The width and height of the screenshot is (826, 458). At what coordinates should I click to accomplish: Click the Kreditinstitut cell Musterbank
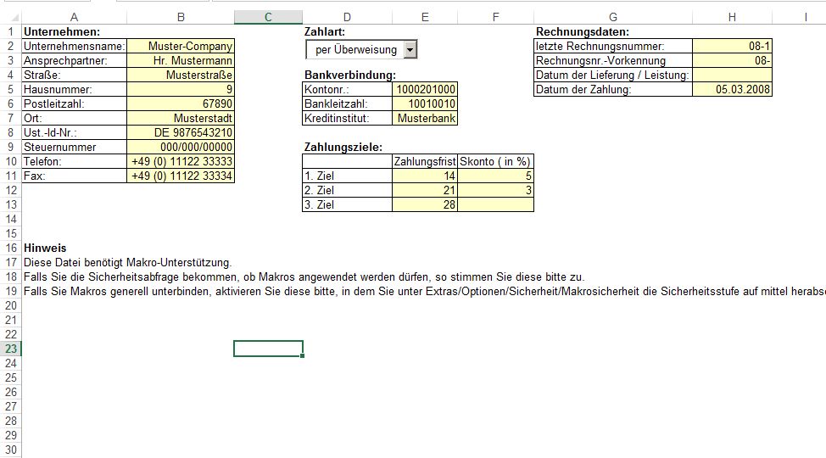pyautogui.click(x=425, y=118)
